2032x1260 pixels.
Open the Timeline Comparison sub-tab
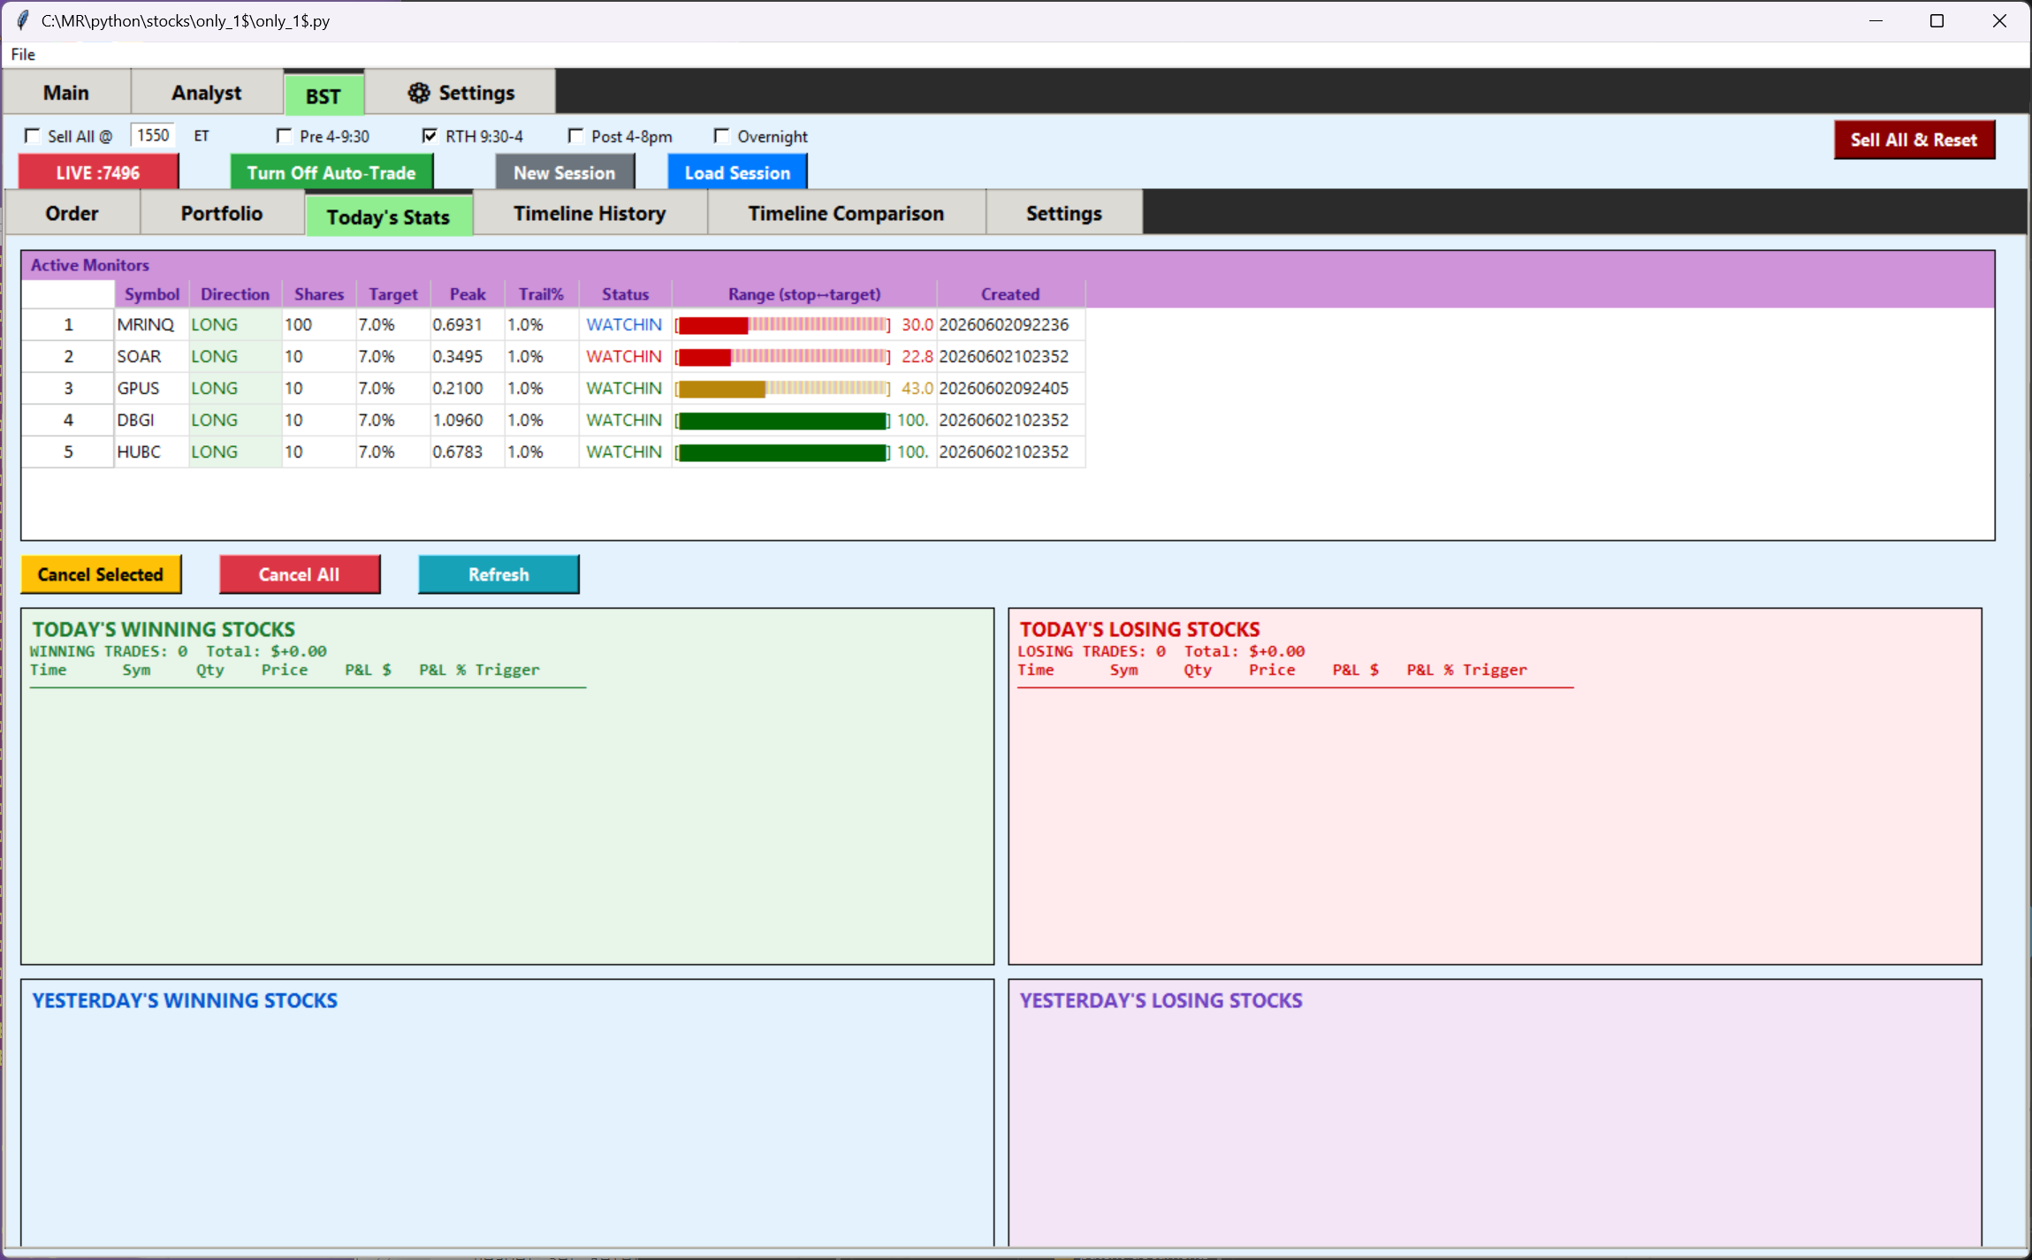(x=847, y=213)
